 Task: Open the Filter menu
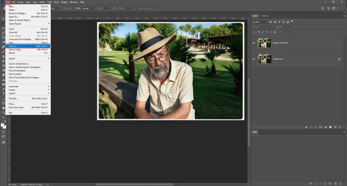49,2
